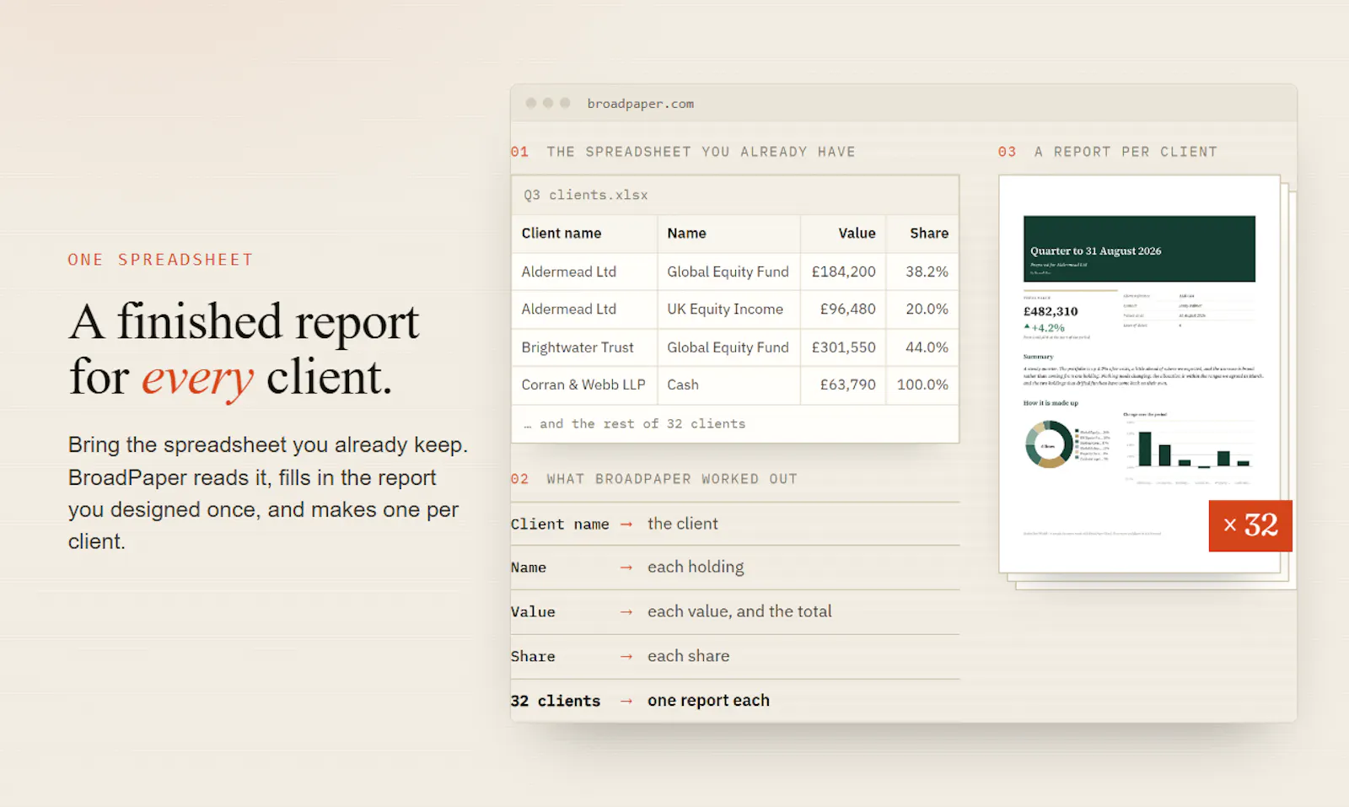Click the £184,200 value cell
Viewport: 1349px width, 807px height.
843,272
